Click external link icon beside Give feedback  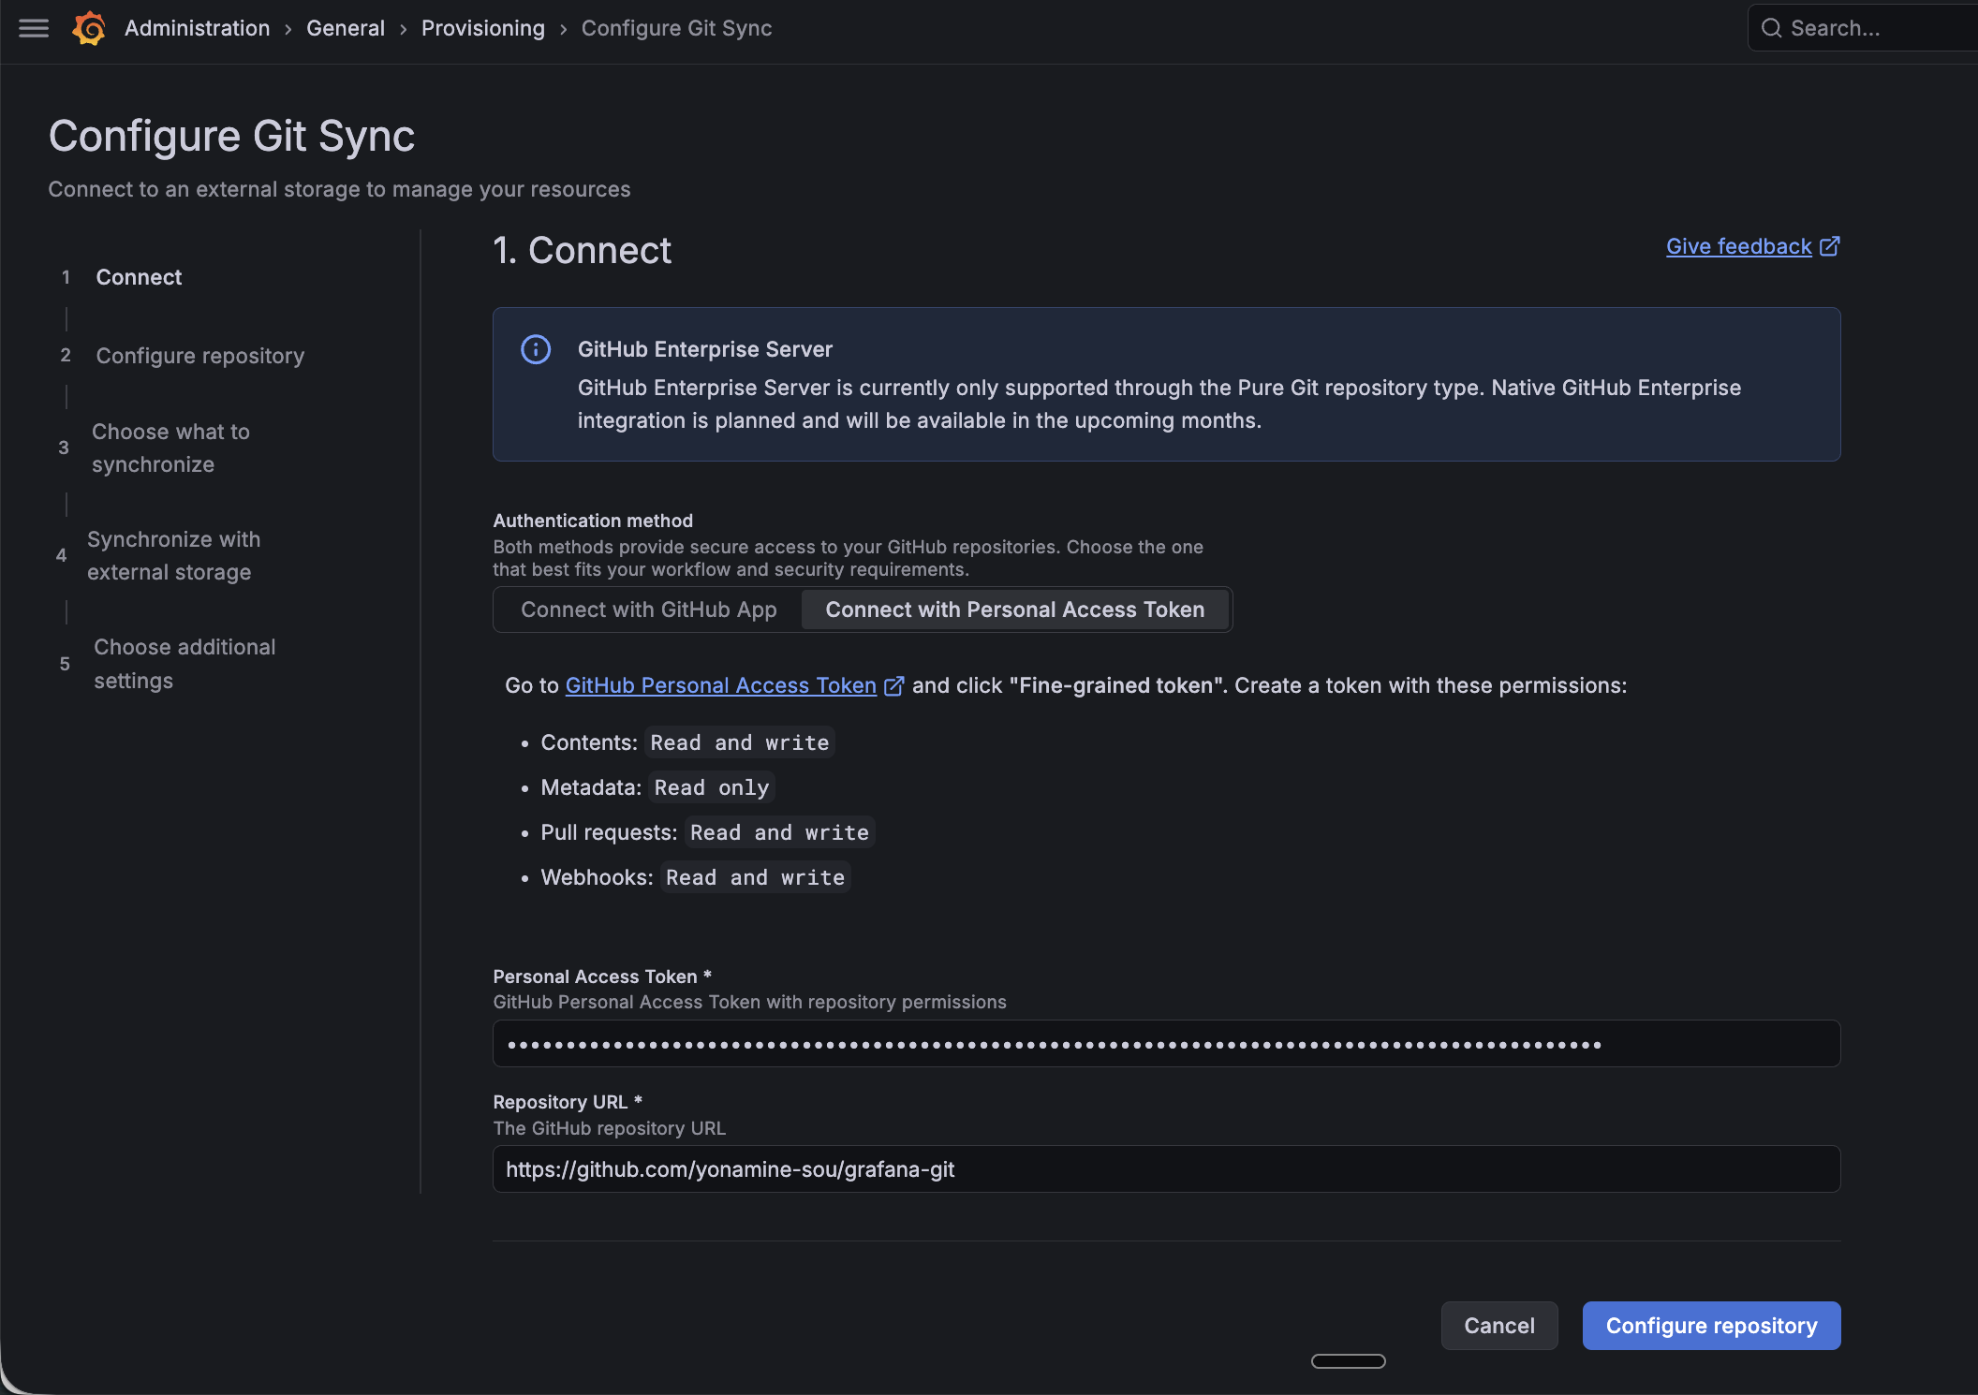1829,246
